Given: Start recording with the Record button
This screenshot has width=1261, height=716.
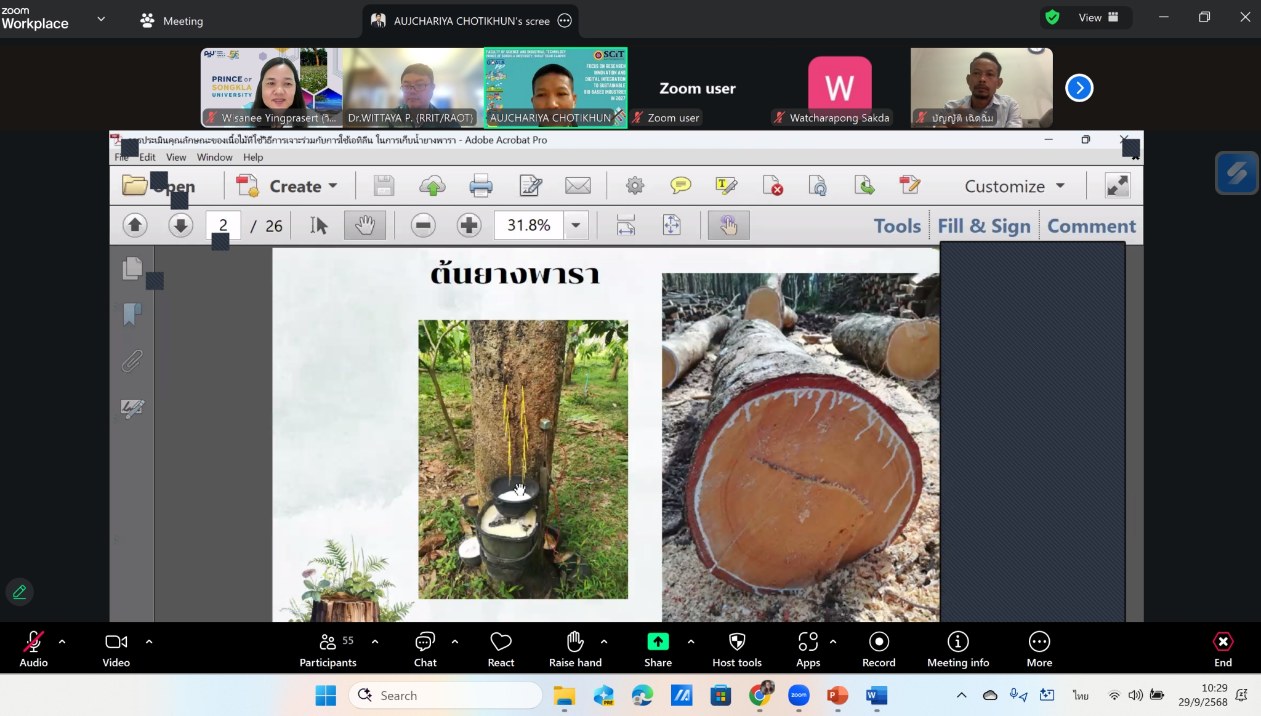Looking at the screenshot, I should pos(879,642).
